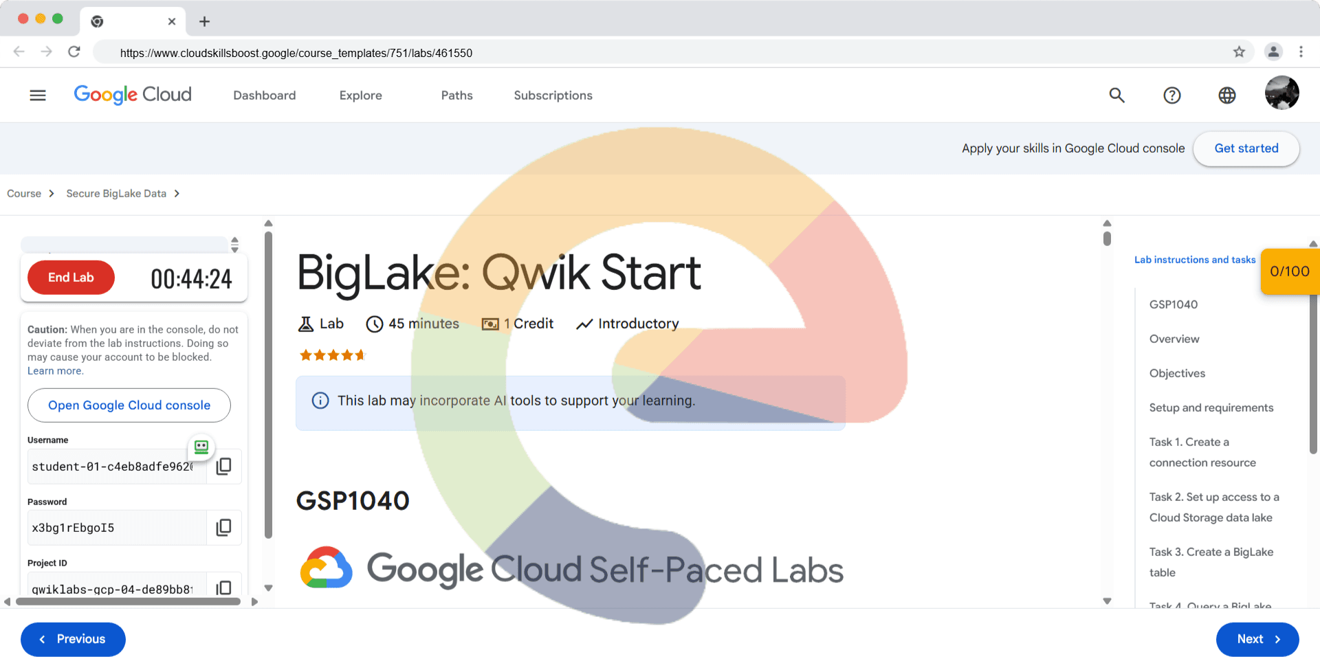This screenshot has height=670, width=1320.
Task: Click the Username input field
Action: (117, 467)
